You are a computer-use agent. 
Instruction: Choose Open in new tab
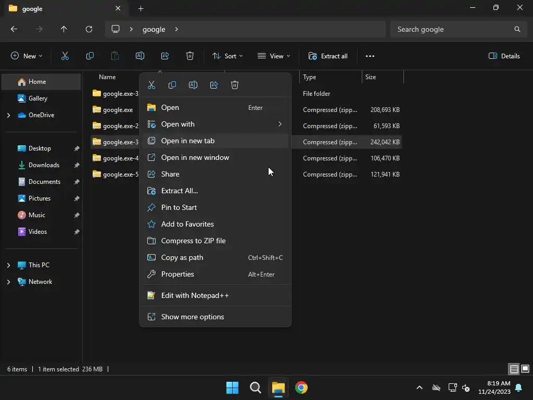pos(215,141)
